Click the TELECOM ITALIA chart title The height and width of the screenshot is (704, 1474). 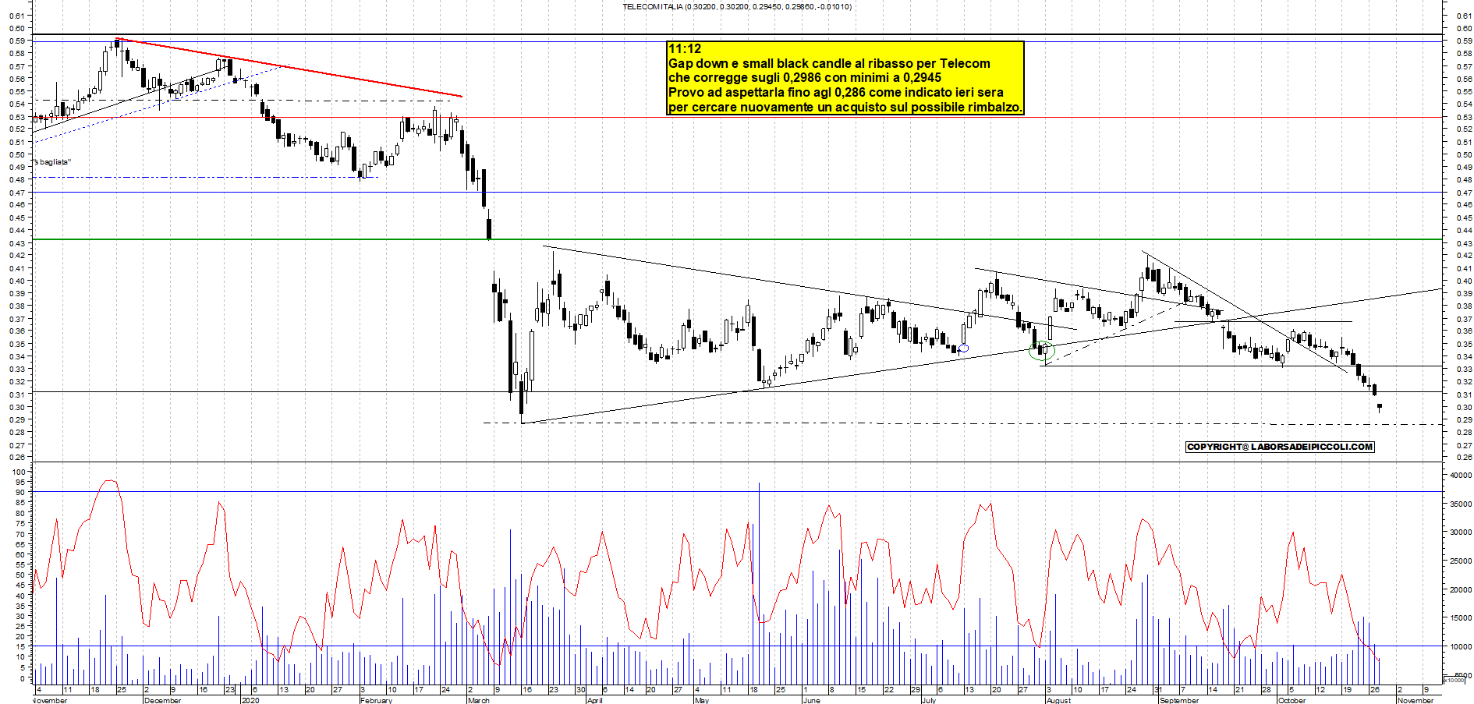pos(737,6)
